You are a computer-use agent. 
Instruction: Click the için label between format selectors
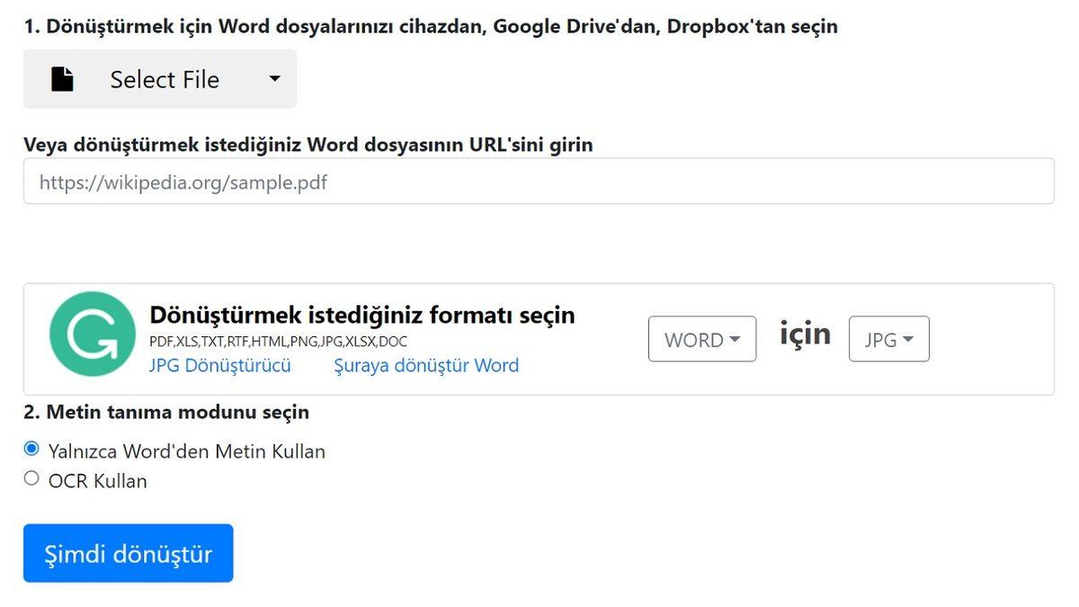coord(804,335)
